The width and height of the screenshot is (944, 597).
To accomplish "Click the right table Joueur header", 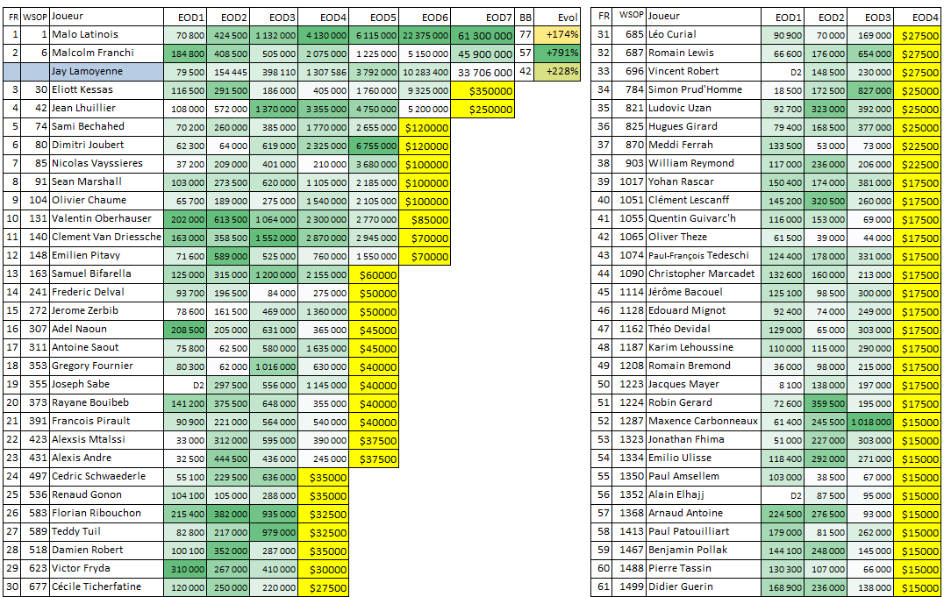I will click(704, 17).
